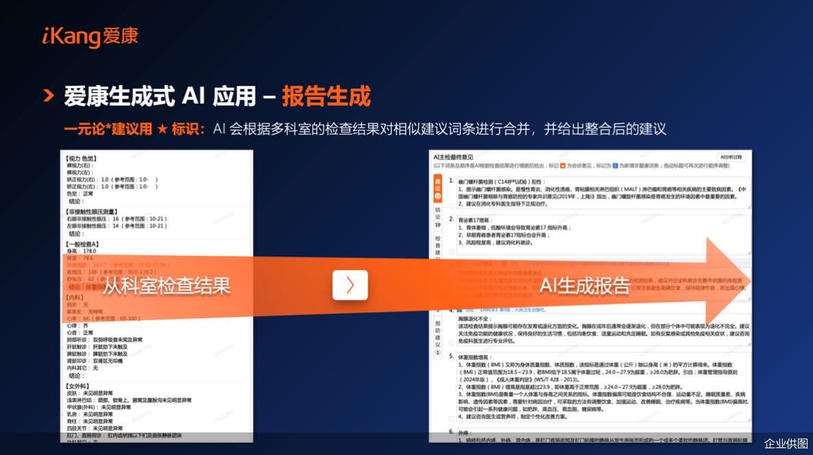Click the blue 新增非爱康词条 marker icon in legend
The width and height of the screenshot is (813, 455).
click(x=614, y=166)
